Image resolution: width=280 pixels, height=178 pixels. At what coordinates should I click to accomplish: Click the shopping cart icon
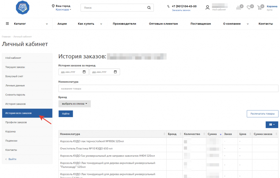pyautogui.click(x=259, y=8)
